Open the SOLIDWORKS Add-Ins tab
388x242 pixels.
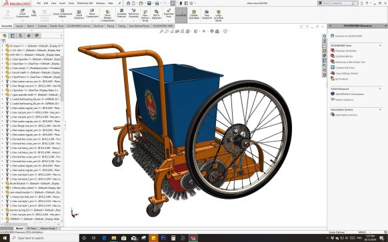click(79, 26)
